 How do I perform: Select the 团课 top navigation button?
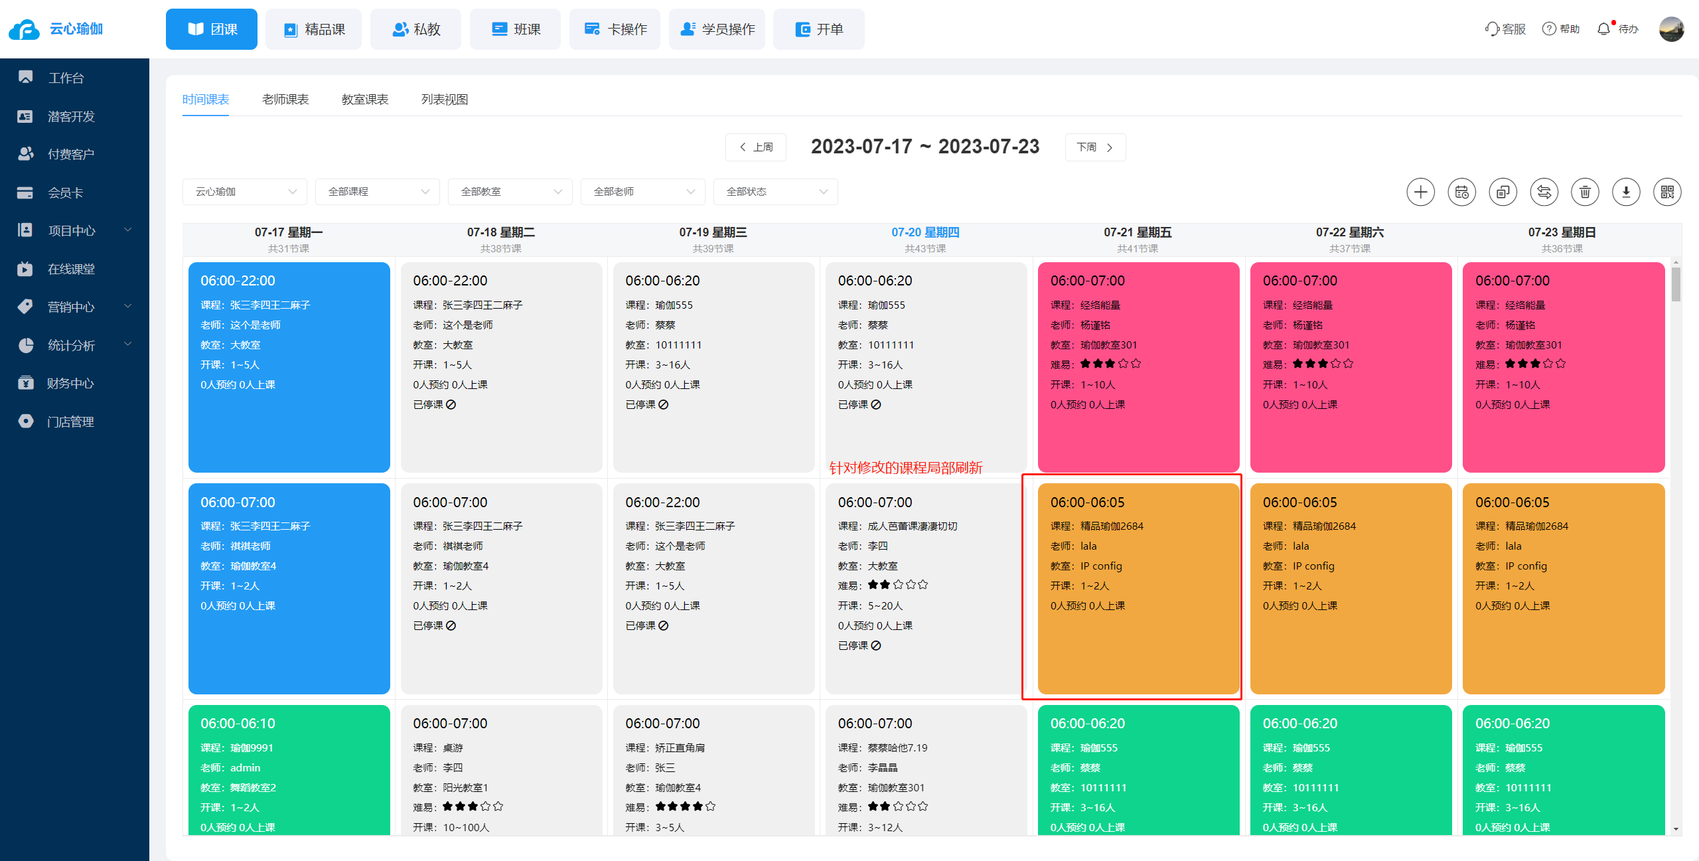[212, 29]
